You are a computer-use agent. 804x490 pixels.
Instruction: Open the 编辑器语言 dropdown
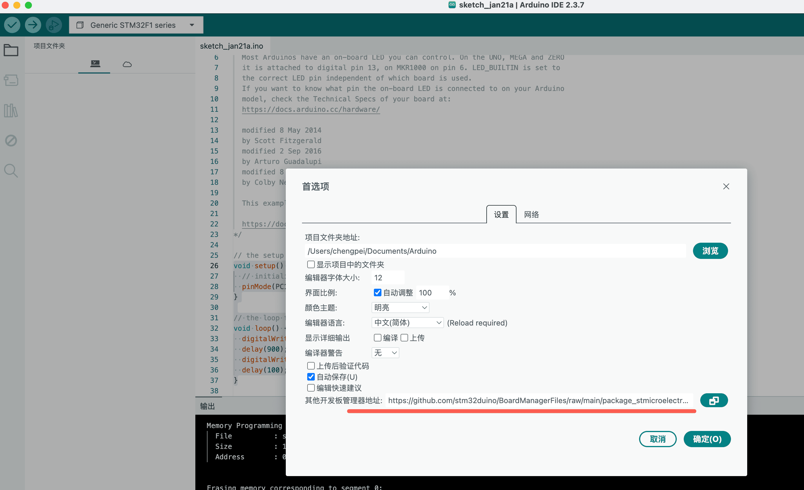(x=407, y=322)
